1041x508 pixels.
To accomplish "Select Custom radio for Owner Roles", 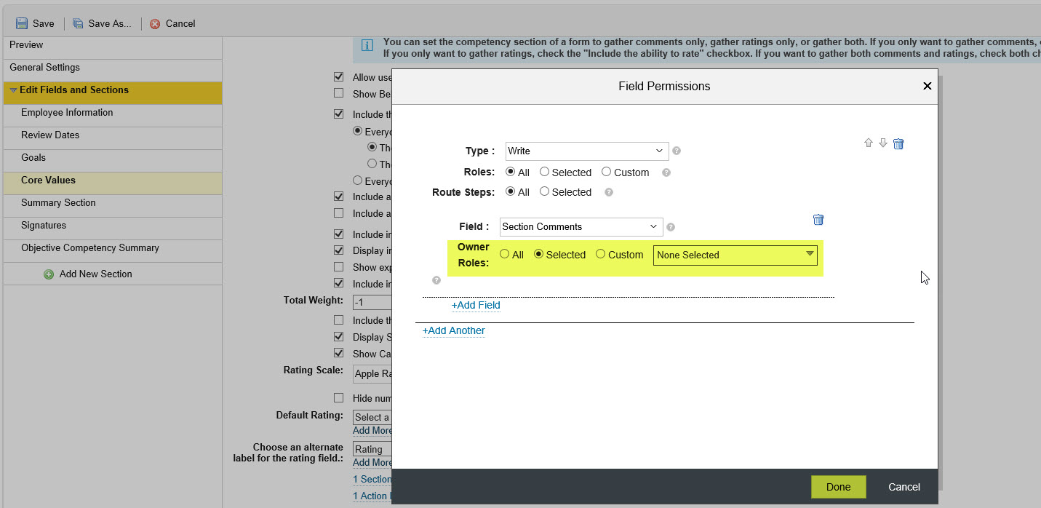I will point(600,254).
